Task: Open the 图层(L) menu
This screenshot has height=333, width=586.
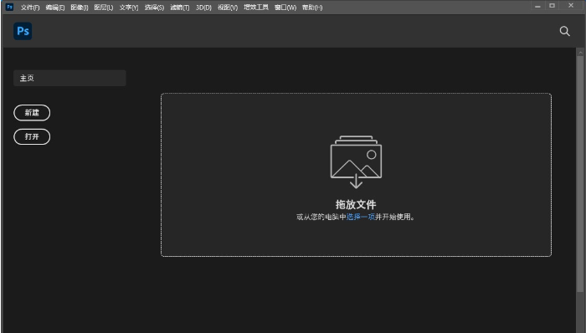Action: coord(104,8)
